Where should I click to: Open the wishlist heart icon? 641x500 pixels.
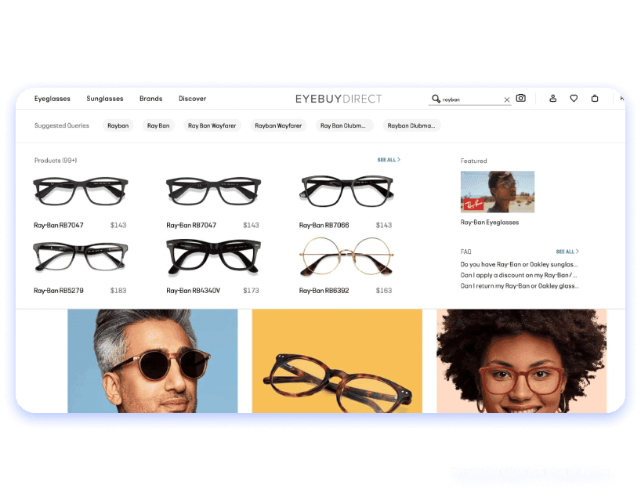pyautogui.click(x=574, y=99)
